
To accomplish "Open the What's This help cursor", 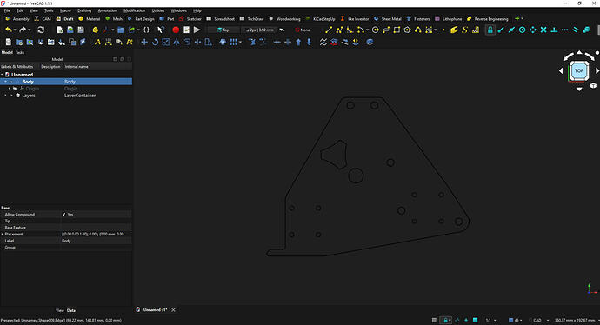I will [161, 30].
